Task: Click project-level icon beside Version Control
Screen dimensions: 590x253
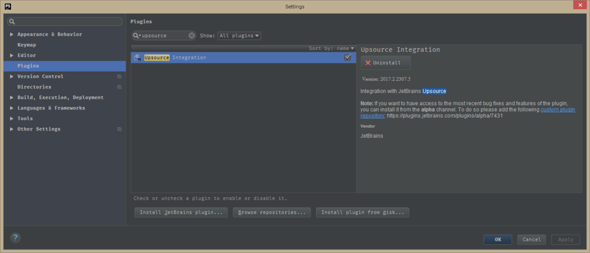Action: 119,76
